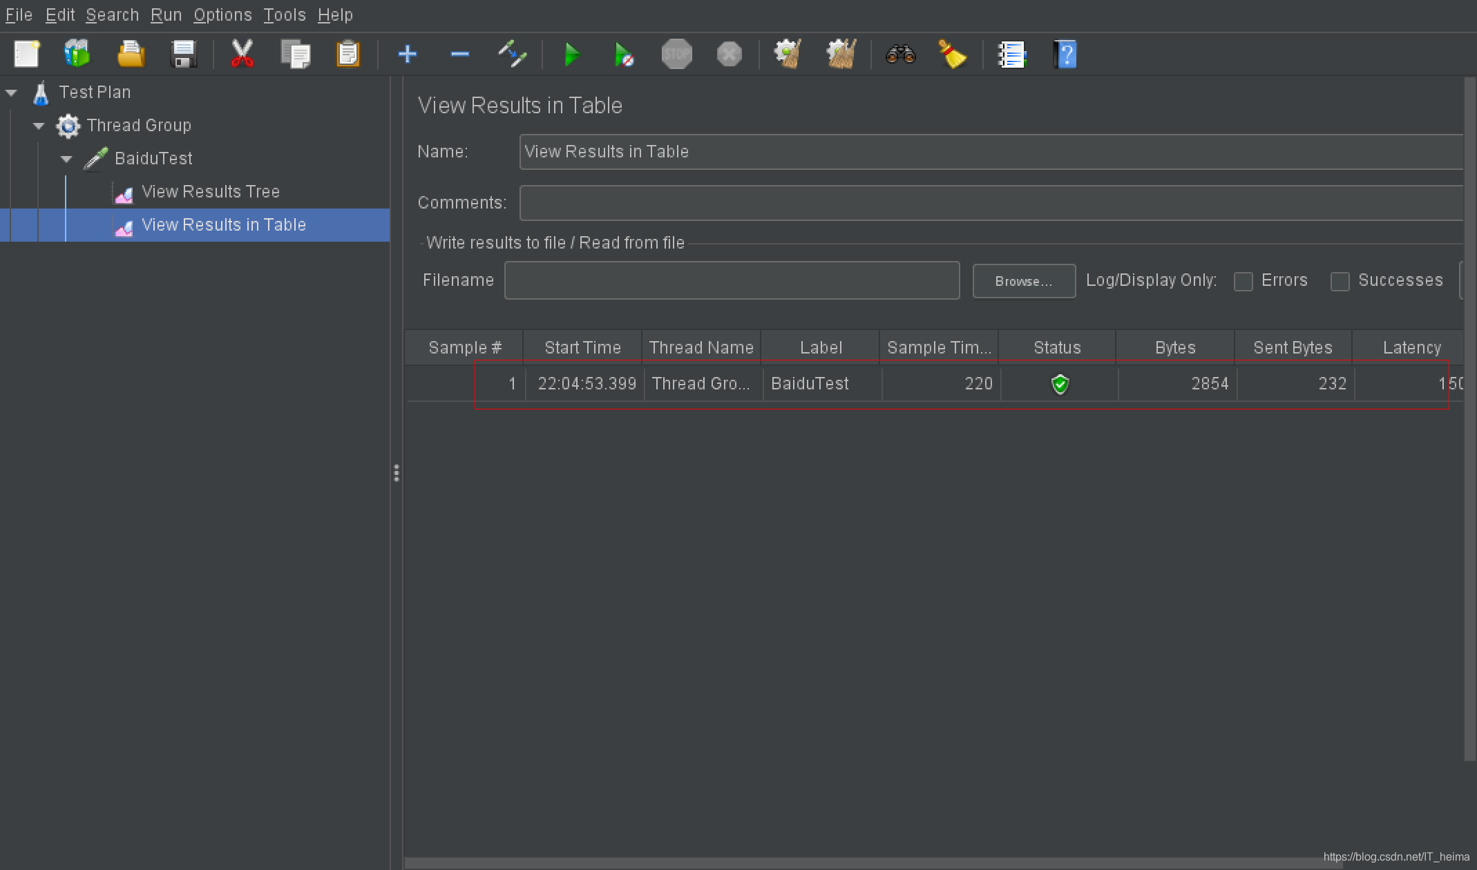Image resolution: width=1477 pixels, height=870 pixels.
Task: Click Start no pauses run icon
Action: [623, 55]
